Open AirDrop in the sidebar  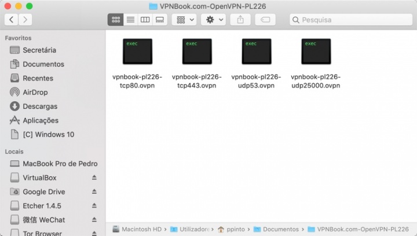35,93
